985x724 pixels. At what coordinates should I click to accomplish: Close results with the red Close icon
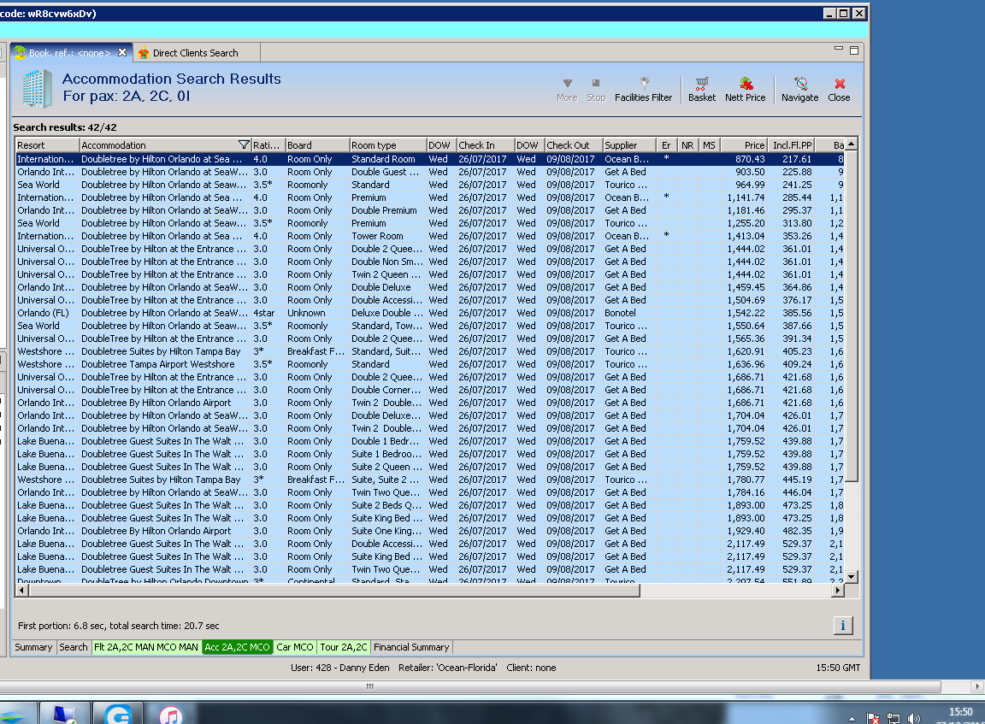(839, 90)
